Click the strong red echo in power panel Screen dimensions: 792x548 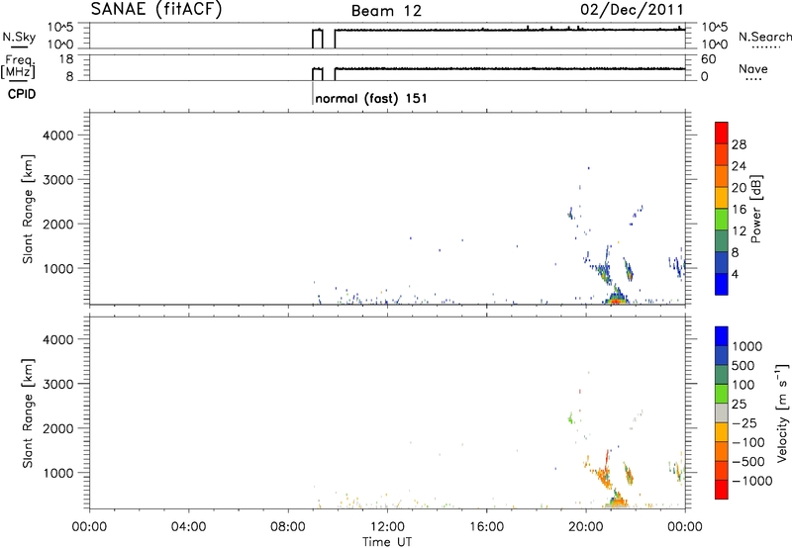coord(616,301)
